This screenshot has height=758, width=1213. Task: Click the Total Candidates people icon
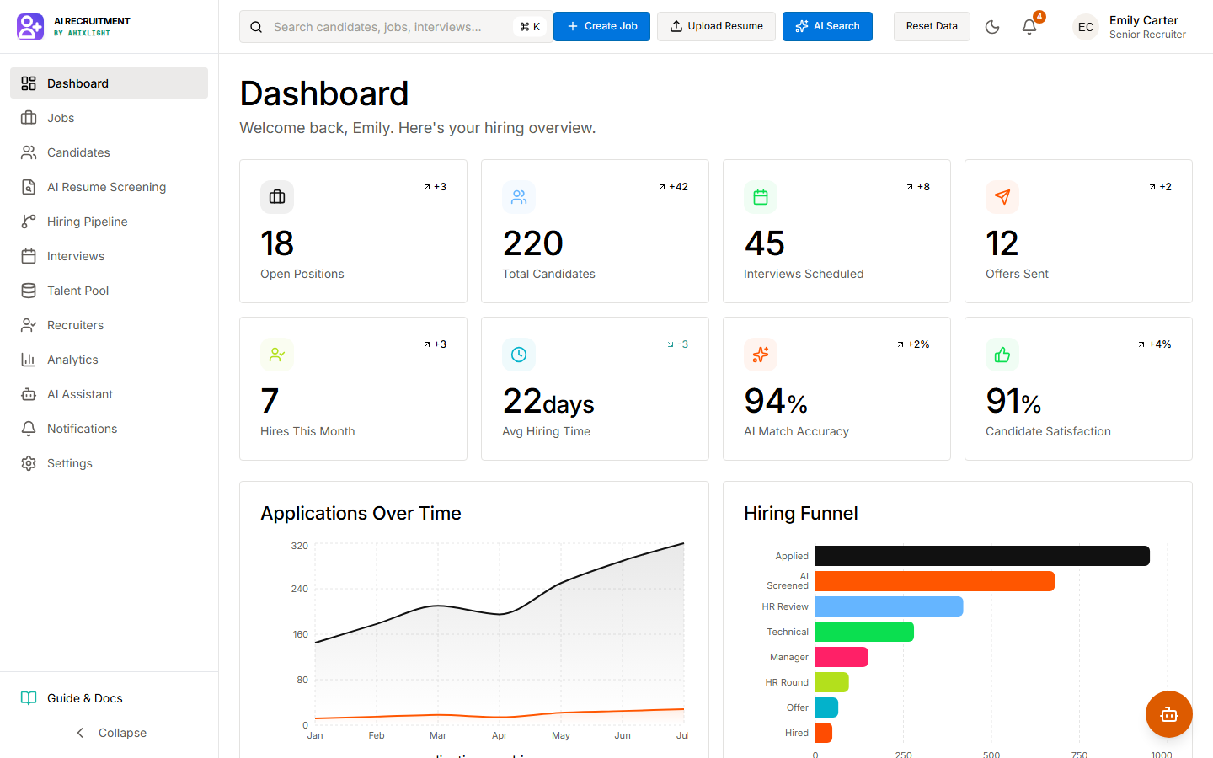point(519,197)
